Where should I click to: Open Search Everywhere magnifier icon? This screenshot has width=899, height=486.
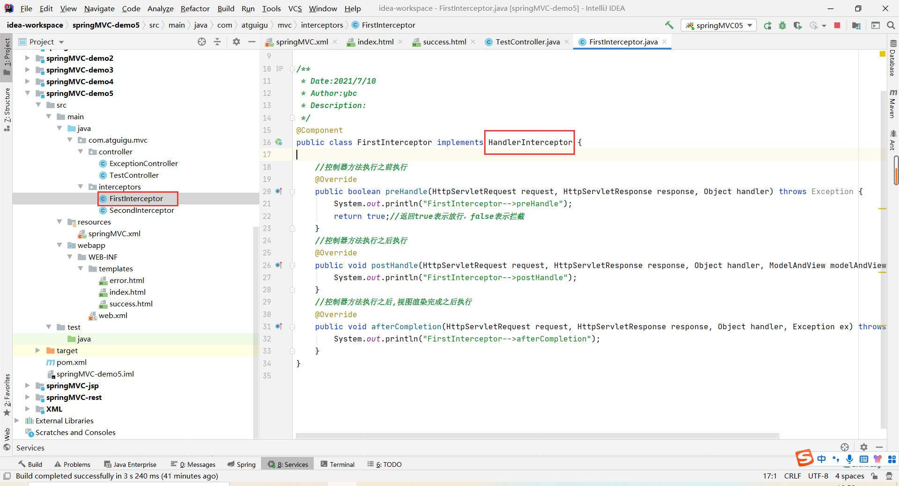[x=891, y=25]
